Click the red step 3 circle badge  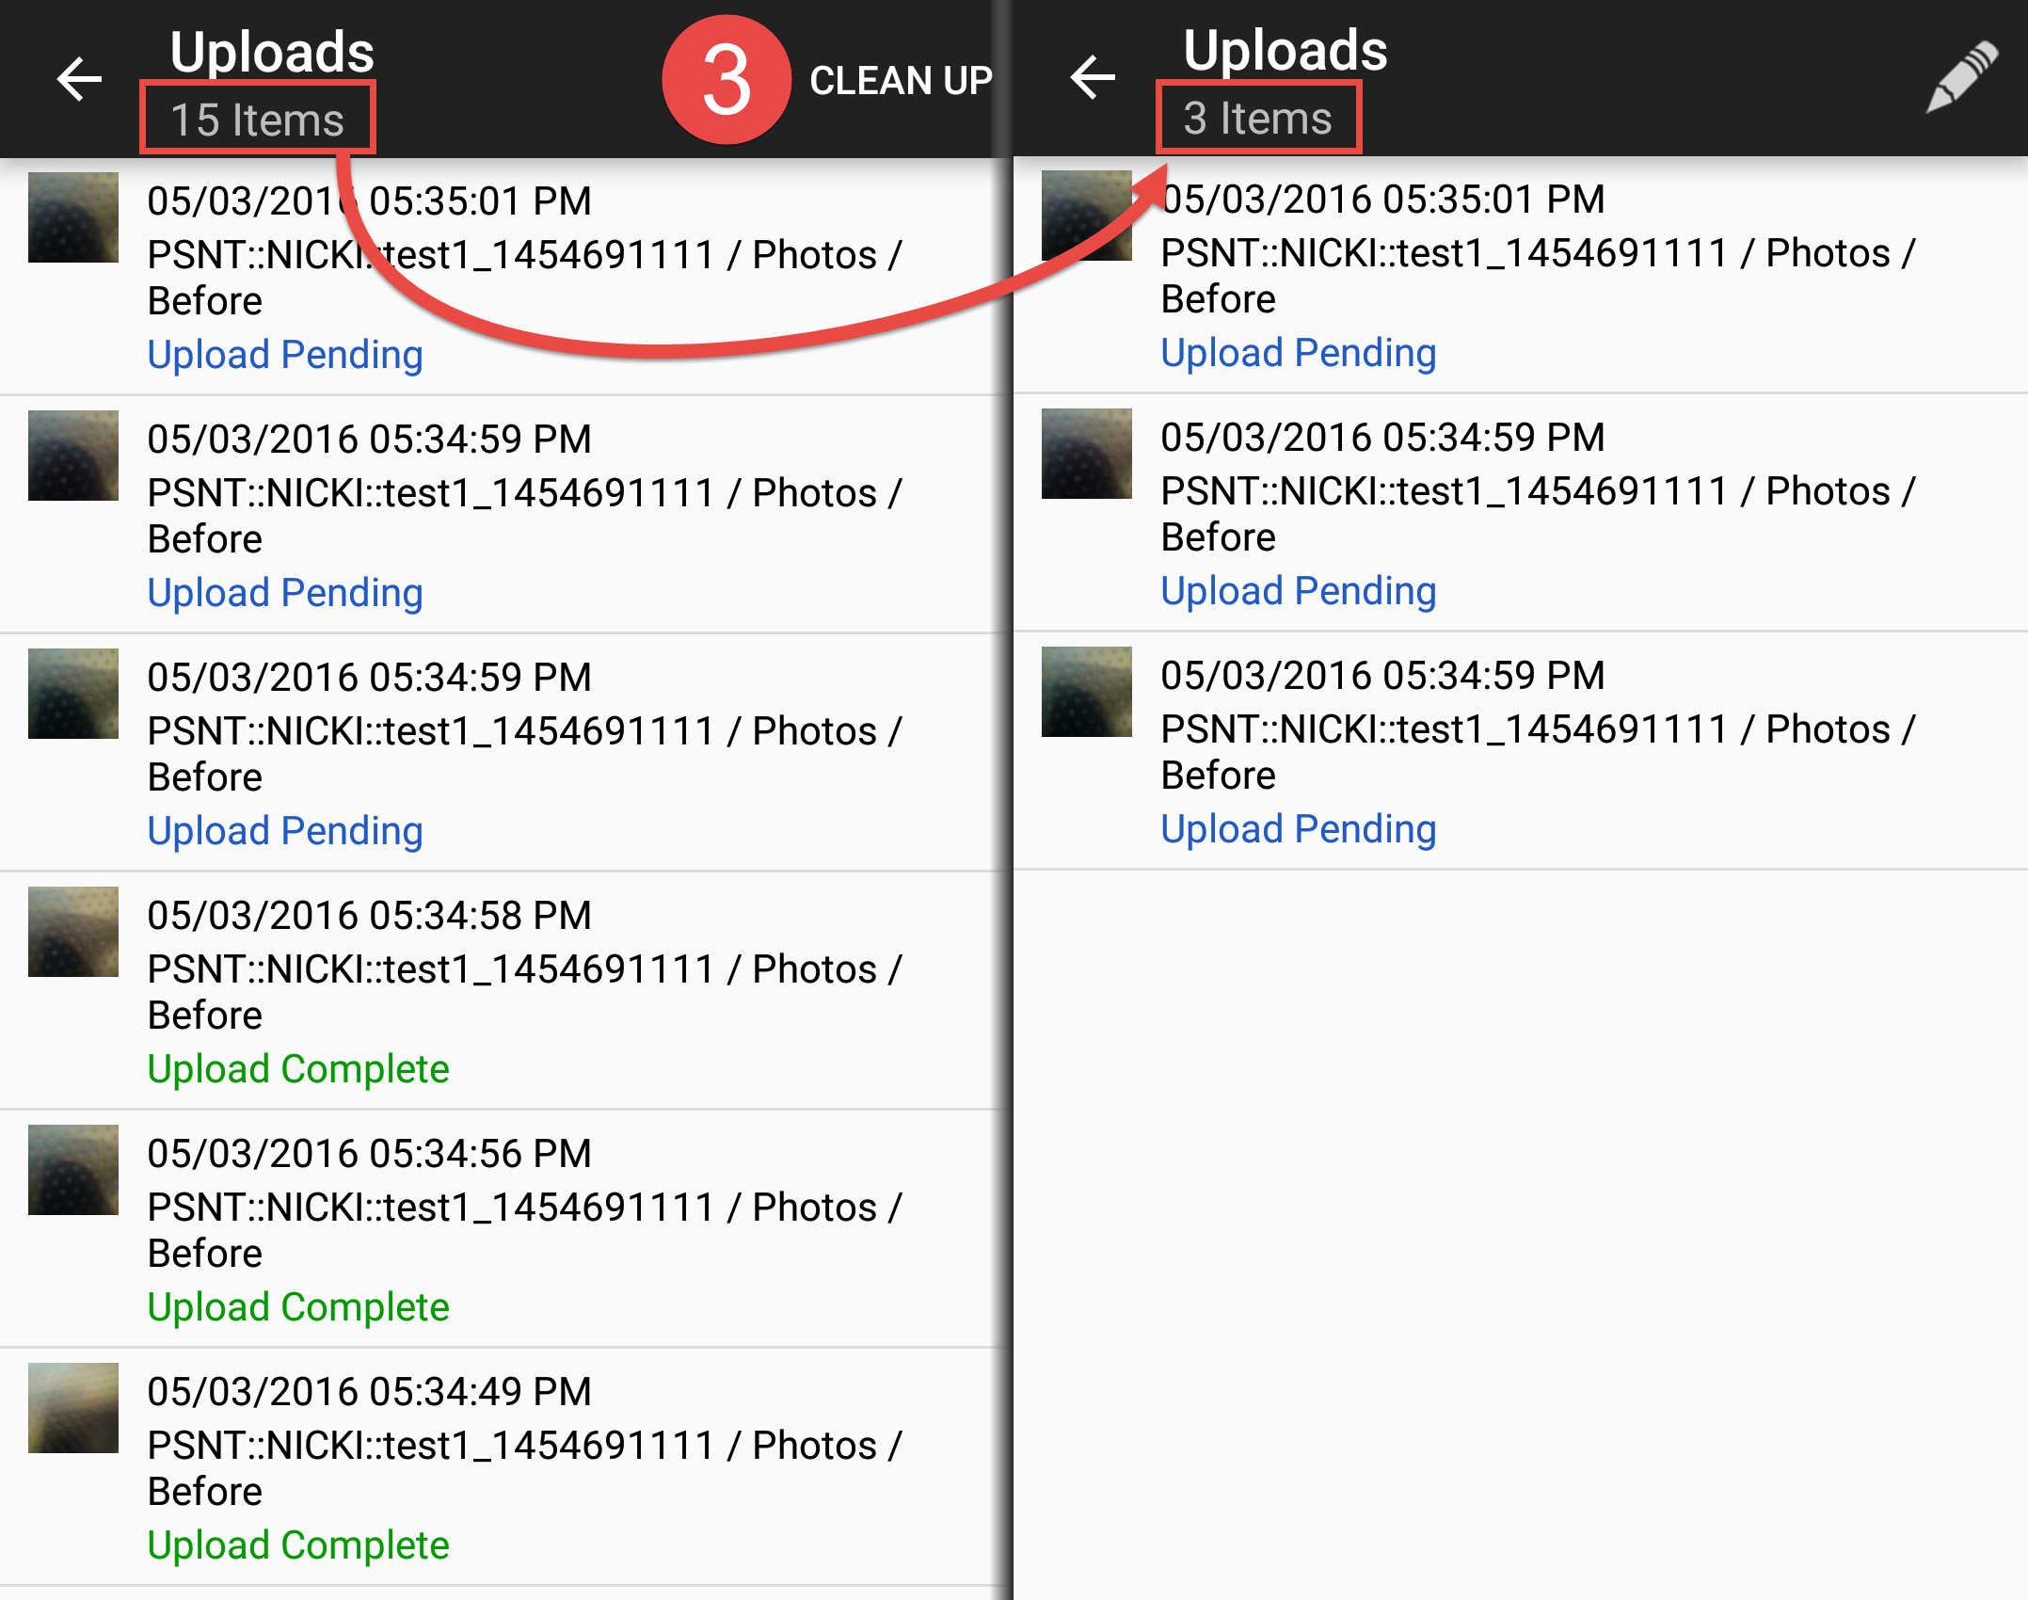point(727,80)
